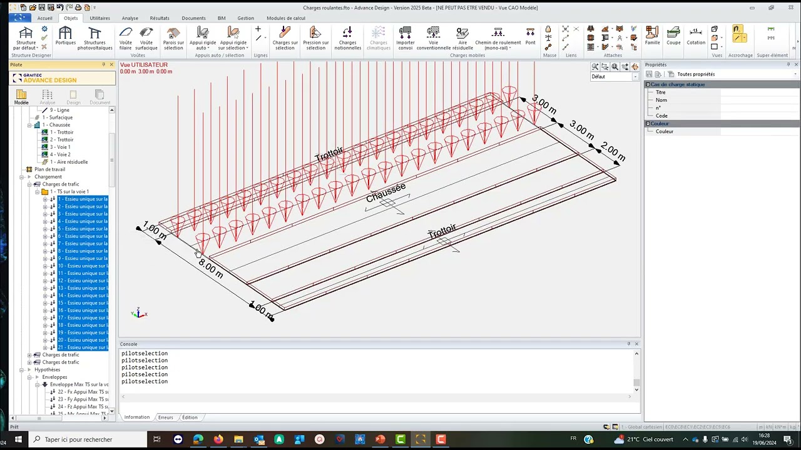Switch pilot to Analyse mode

click(48, 97)
